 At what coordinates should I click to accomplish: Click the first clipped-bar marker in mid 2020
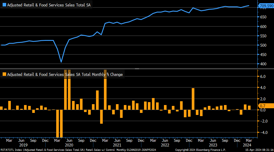coord(66,72)
